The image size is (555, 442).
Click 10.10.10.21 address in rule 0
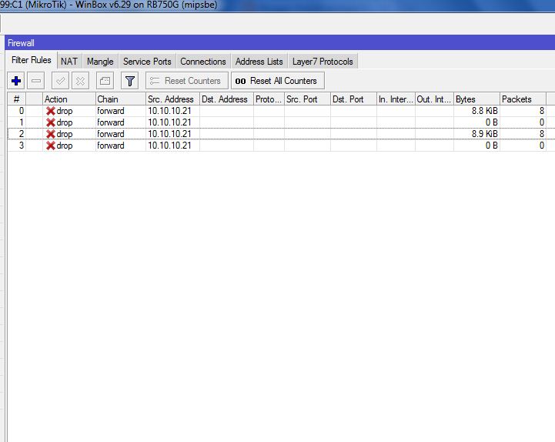coord(169,111)
